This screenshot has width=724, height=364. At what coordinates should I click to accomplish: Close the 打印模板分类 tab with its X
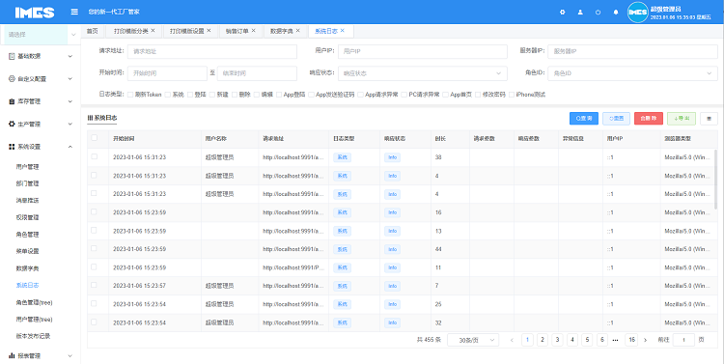pyautogui.click(x=153, y=31)
